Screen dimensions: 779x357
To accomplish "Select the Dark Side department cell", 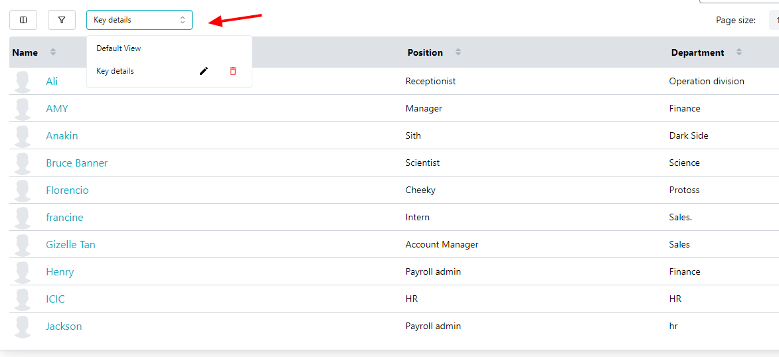I will [x=689, y=135].
